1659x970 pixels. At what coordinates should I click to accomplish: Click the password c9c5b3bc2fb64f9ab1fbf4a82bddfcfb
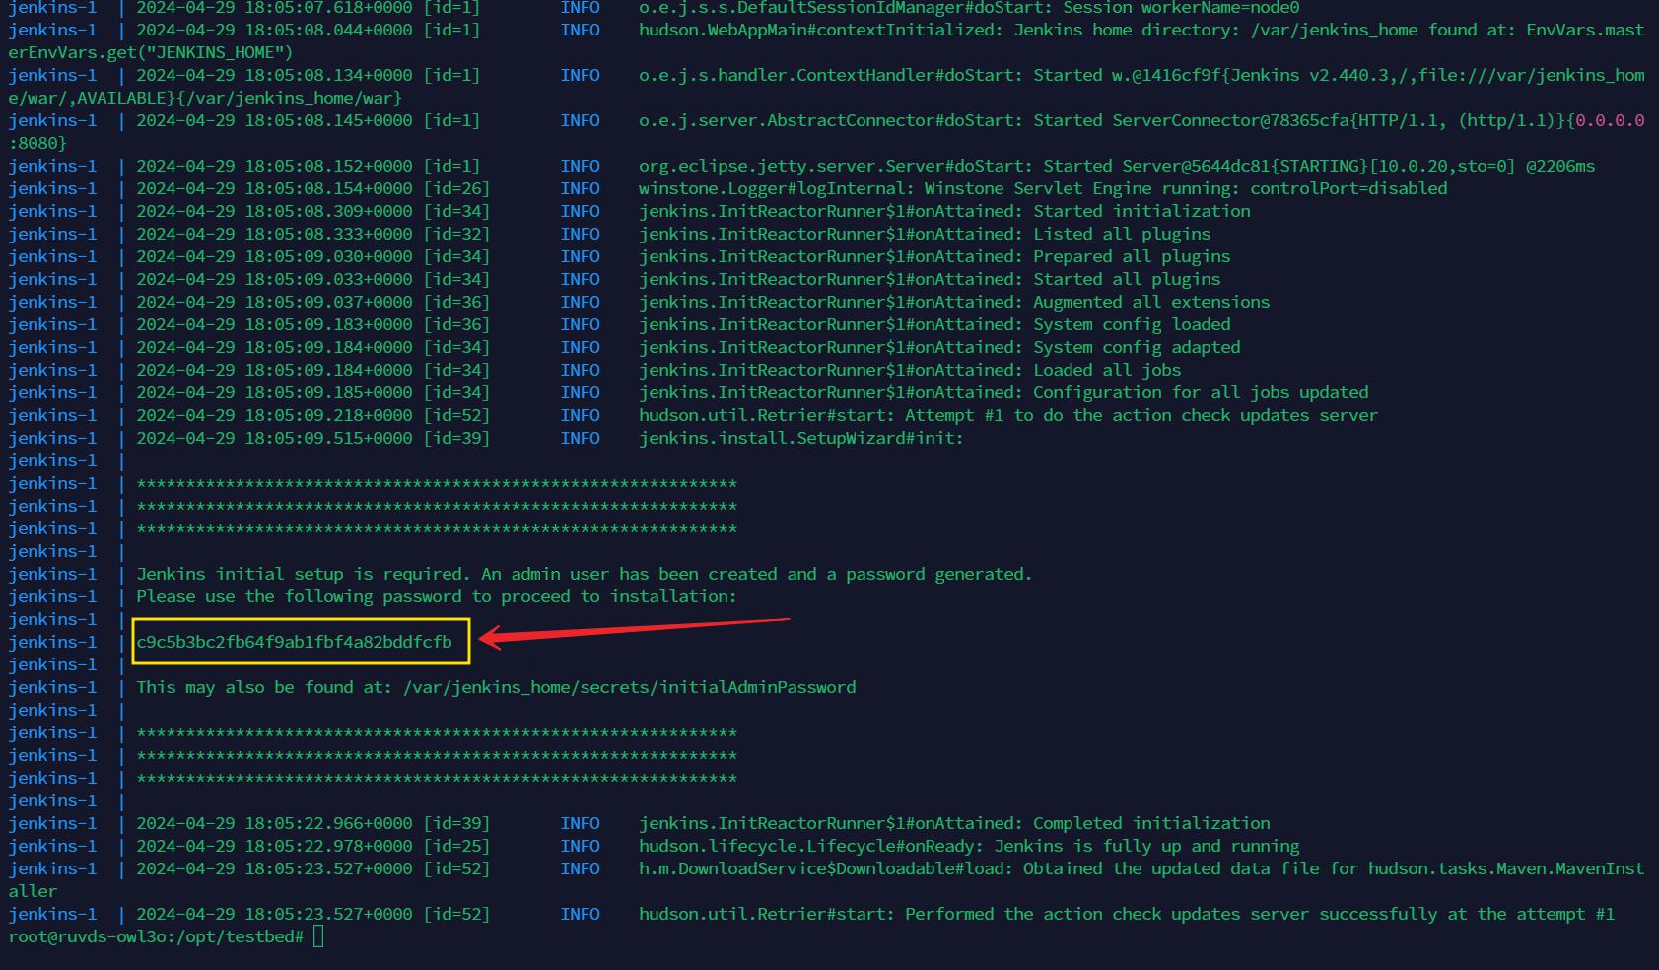coord(294,642)
